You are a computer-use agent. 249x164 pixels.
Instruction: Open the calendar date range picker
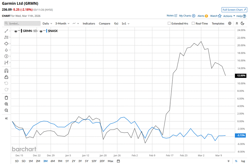[x=118, y=161]
